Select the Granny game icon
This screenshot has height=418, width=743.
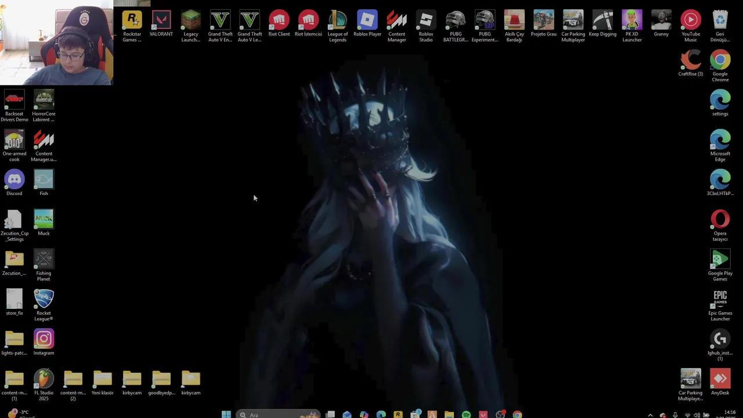click(x=661, y=24)
